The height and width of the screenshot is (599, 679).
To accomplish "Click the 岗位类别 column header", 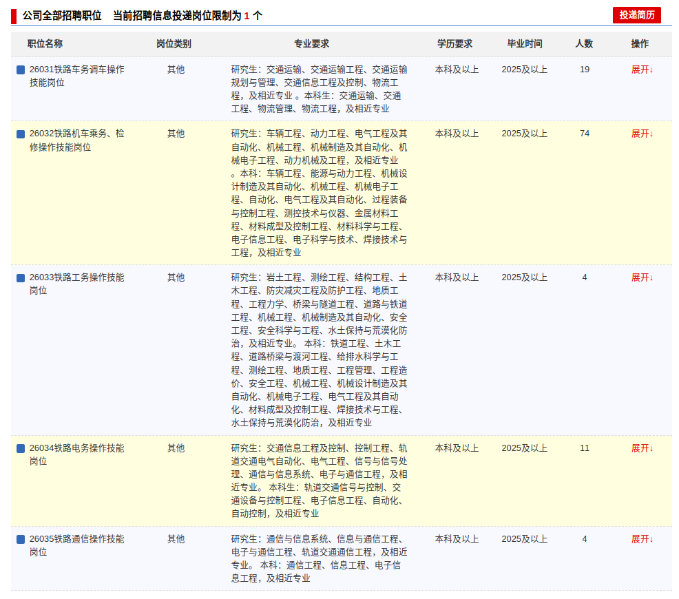I will [174, 43].
